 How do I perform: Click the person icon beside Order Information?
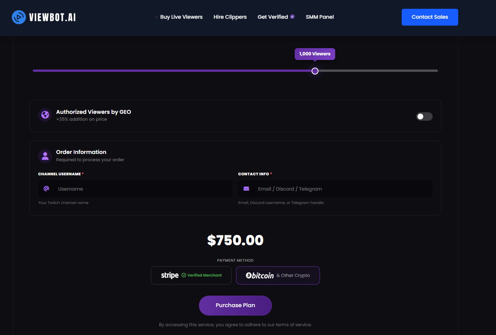[x=45, y=156]
